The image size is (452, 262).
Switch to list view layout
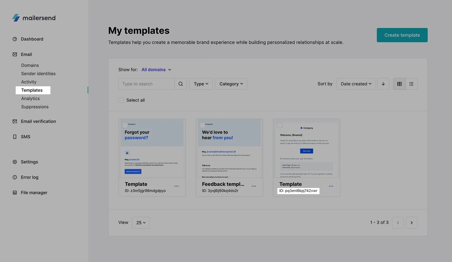point(411,84)
